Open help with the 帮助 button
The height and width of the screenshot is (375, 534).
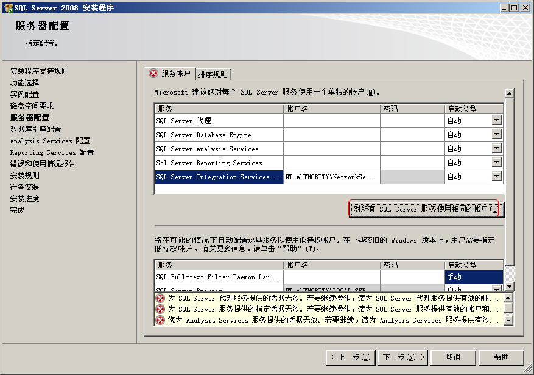pos(501,357)
